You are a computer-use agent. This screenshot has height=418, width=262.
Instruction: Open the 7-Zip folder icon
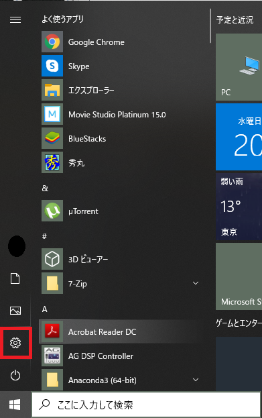[52, 283]
